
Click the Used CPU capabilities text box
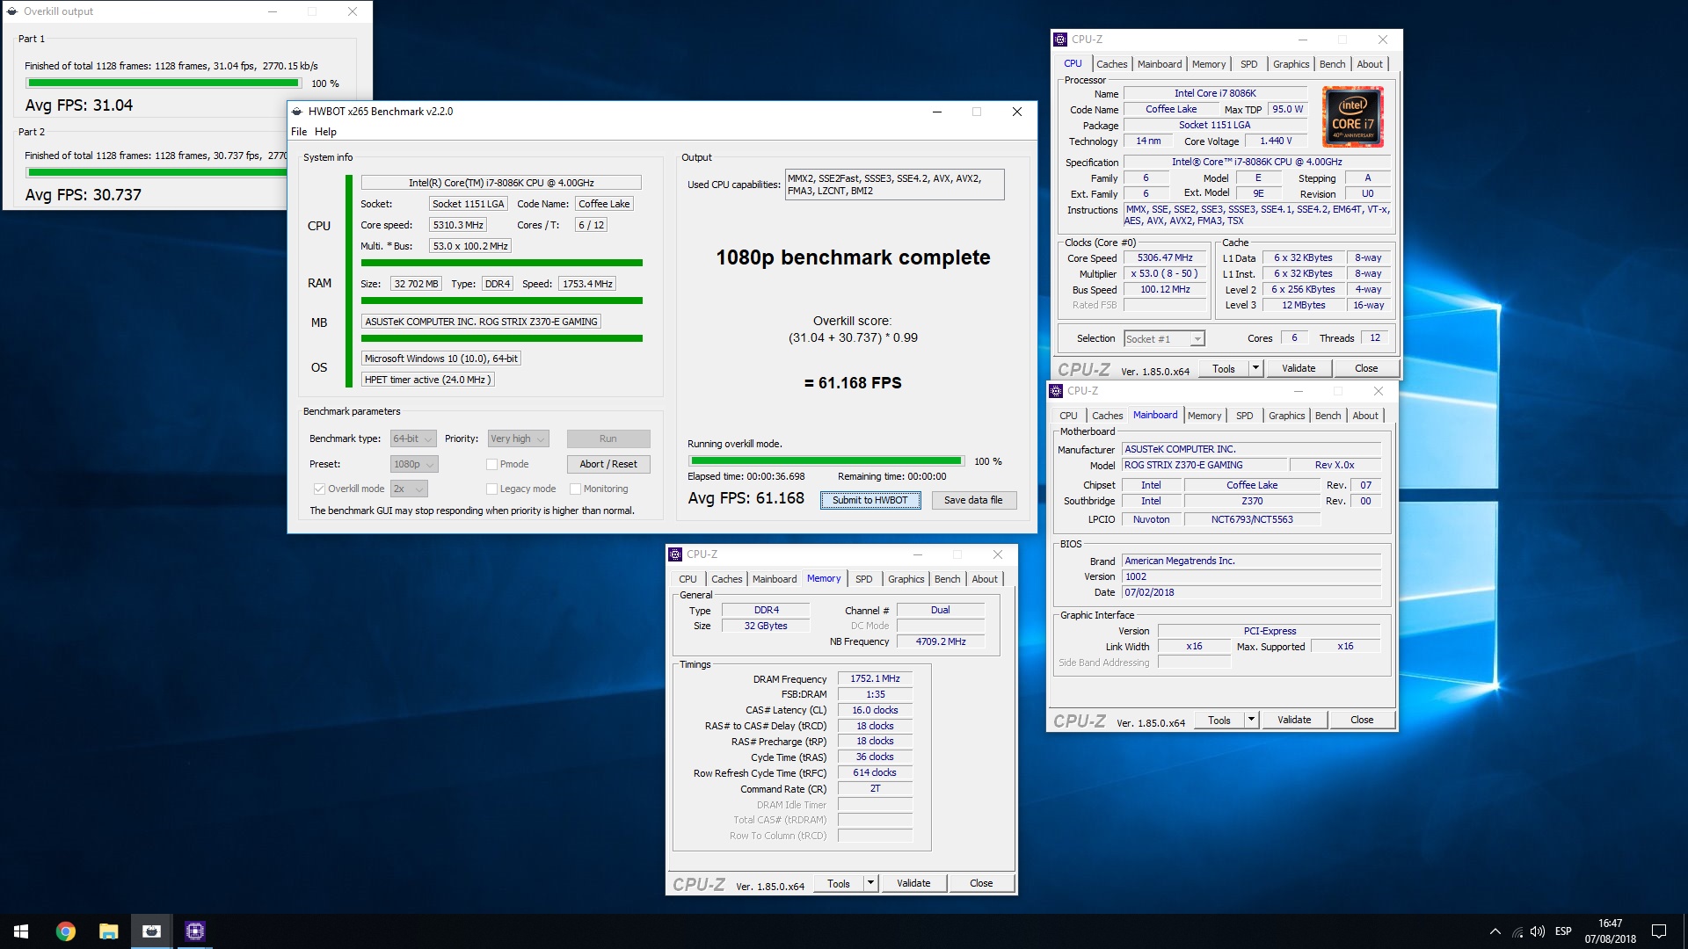point(894,185)
